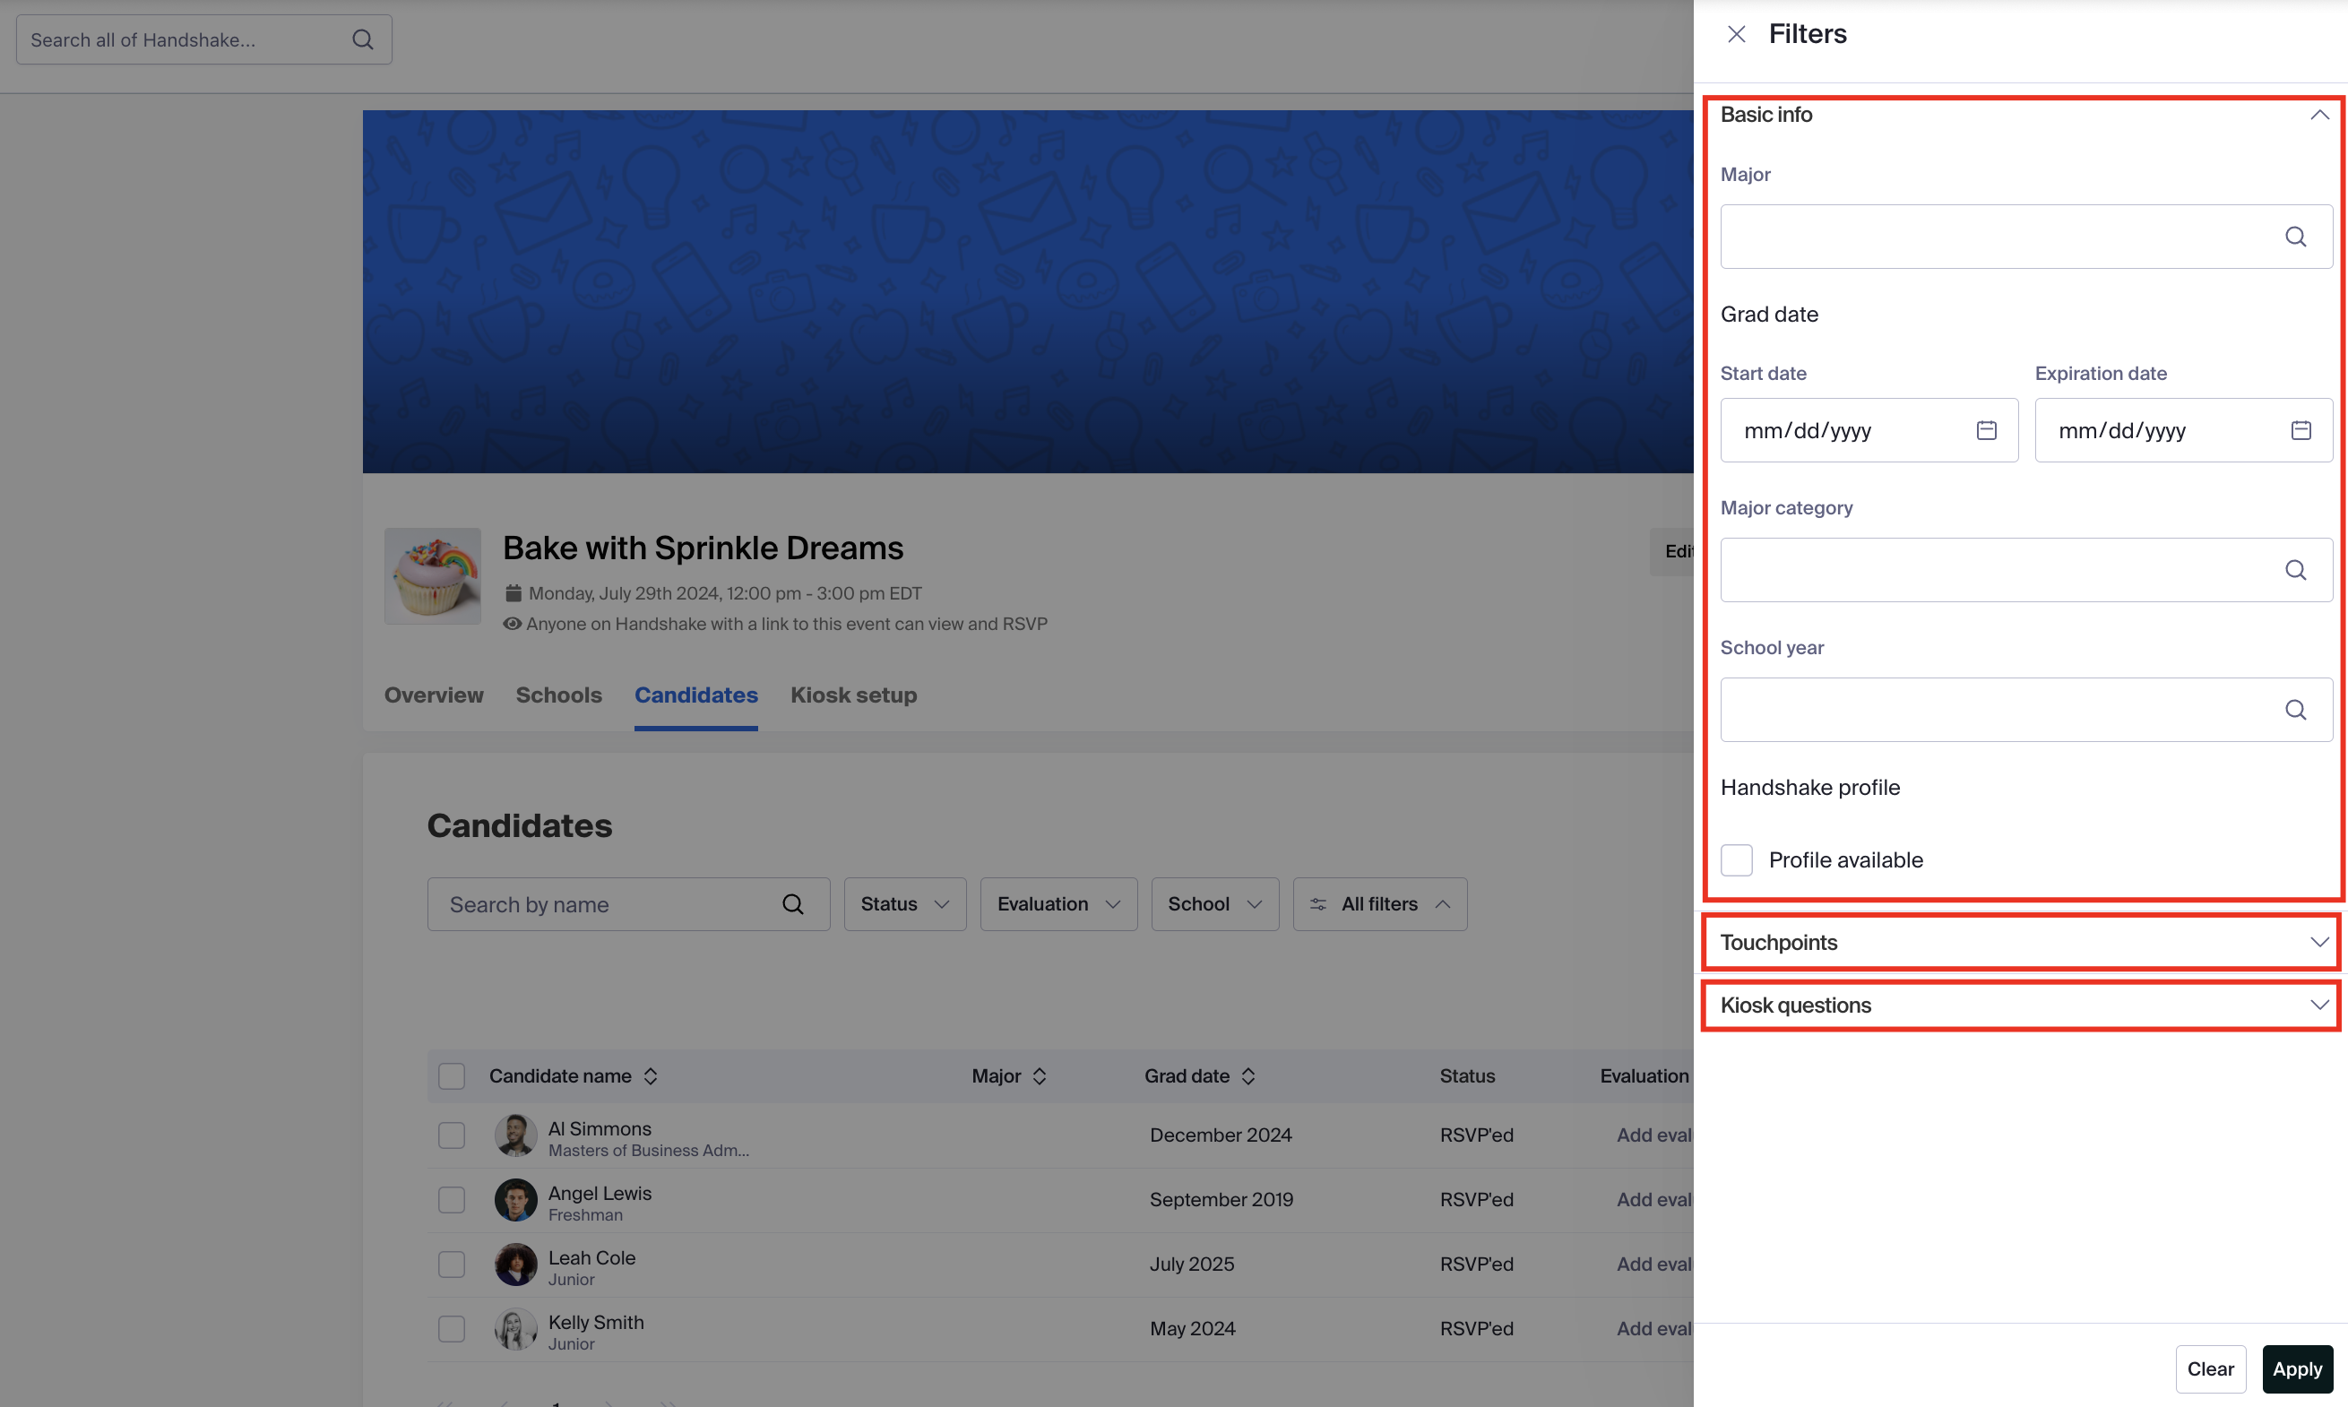Click the Al Simmons candidate name
The width and height of the screenshot is (2348, 1407).
599,1128
